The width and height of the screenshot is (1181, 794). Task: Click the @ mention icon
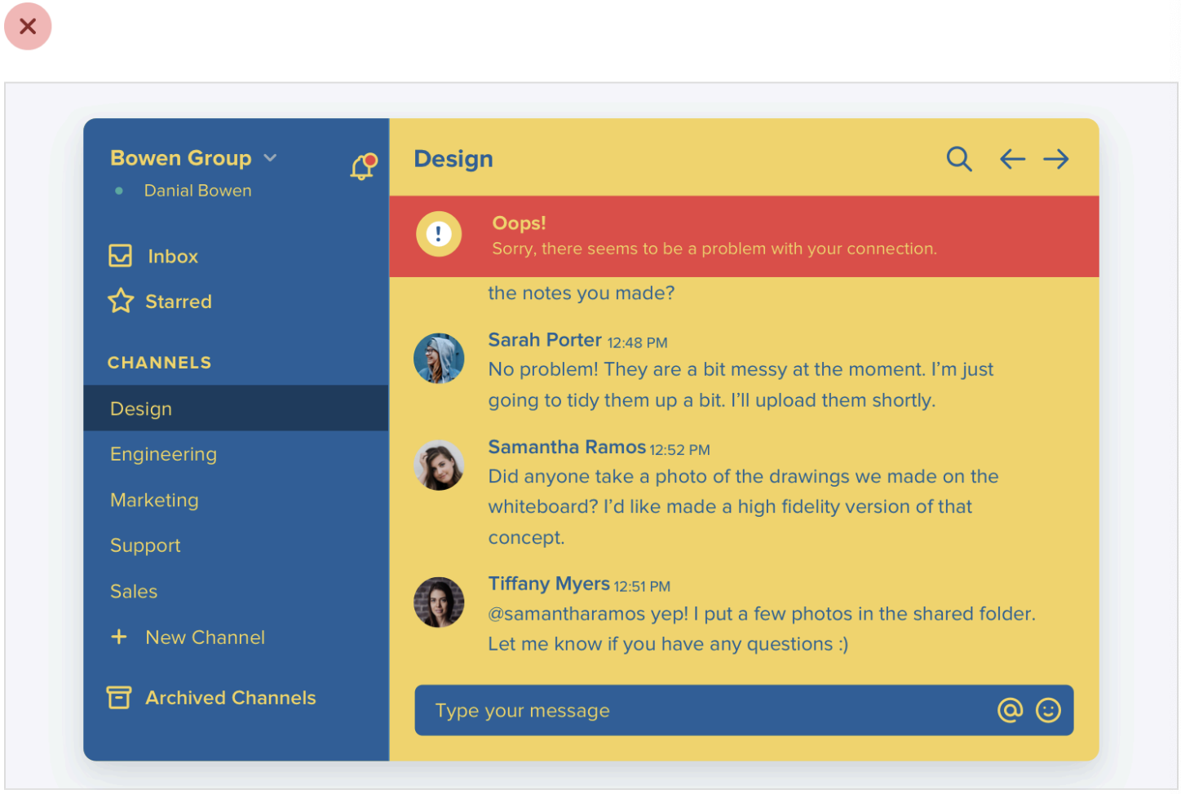click(x=1010, y=710)
